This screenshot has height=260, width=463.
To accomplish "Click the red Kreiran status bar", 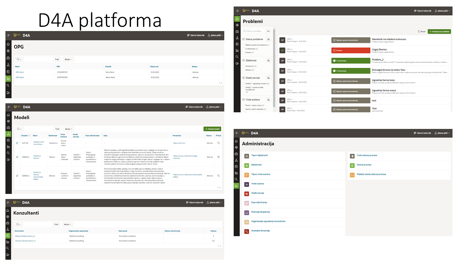I will 351,50.
